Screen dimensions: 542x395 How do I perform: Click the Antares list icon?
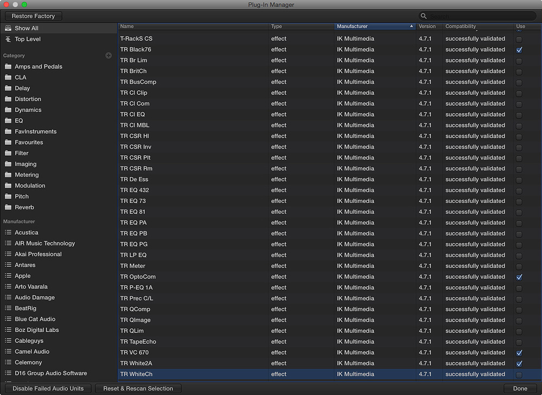tap(8, 265)
